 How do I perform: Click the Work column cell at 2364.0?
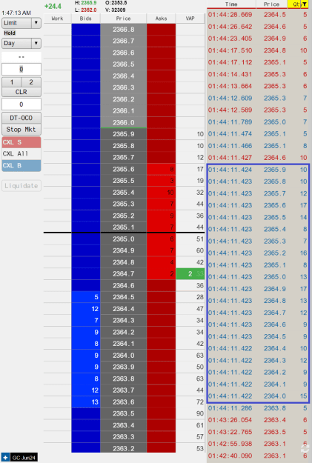(57, 356)
